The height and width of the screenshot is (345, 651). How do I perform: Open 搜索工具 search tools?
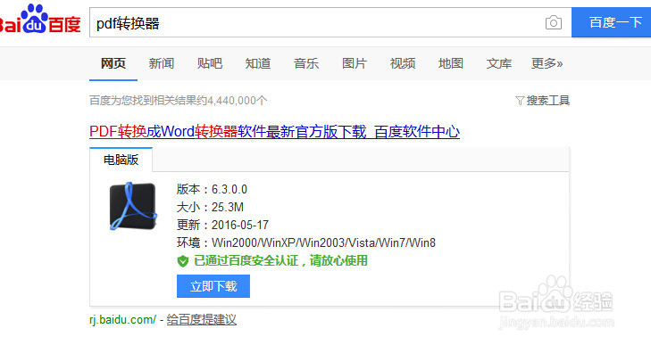click(547, 101)
